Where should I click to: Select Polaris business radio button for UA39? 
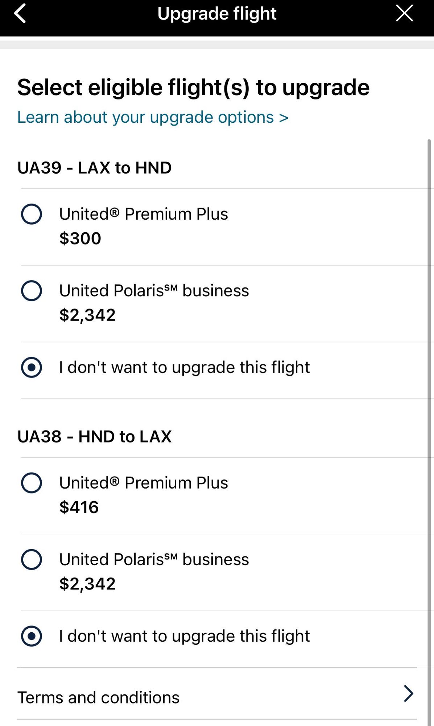(x=32, y=290)
